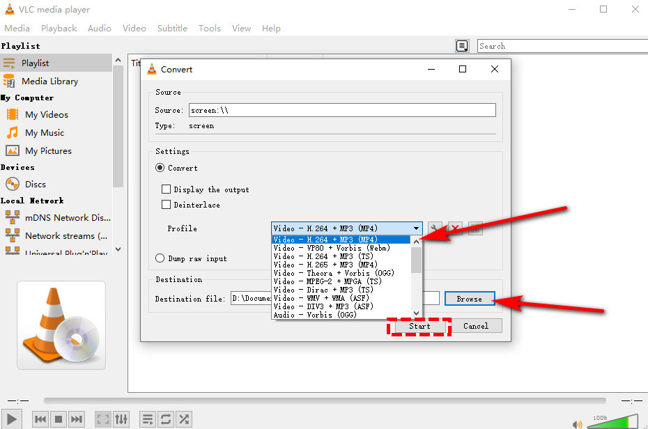Choose Audio - Vorbis (OGG) profile
648x429 pixels.
pyautogui.click(x=342, y=315)
